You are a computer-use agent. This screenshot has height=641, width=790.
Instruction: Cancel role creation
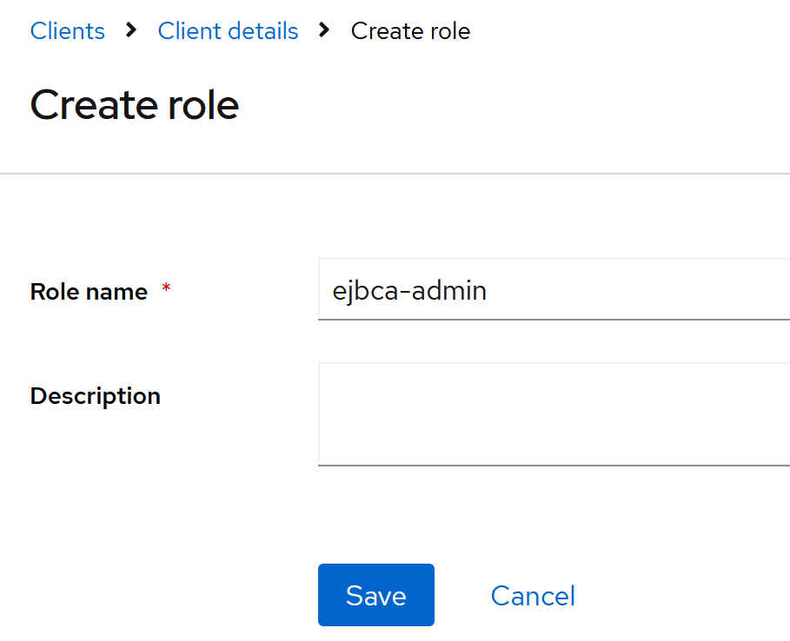point(533,596)
